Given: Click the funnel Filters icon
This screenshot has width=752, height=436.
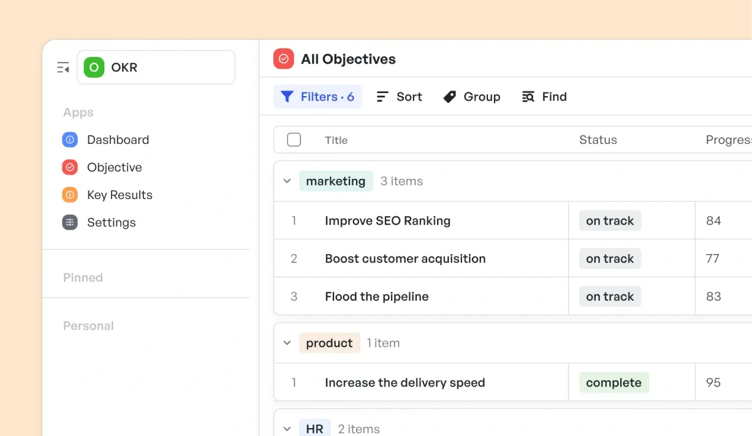Looking at the screenshot, I should pos(287,97).
